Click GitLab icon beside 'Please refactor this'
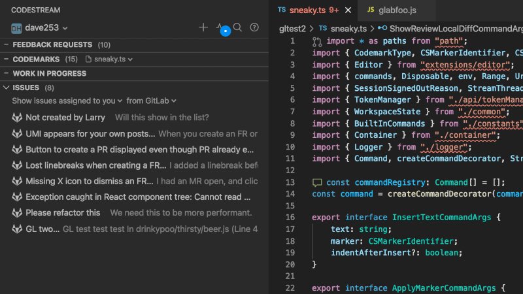 [x=17, y=213]
